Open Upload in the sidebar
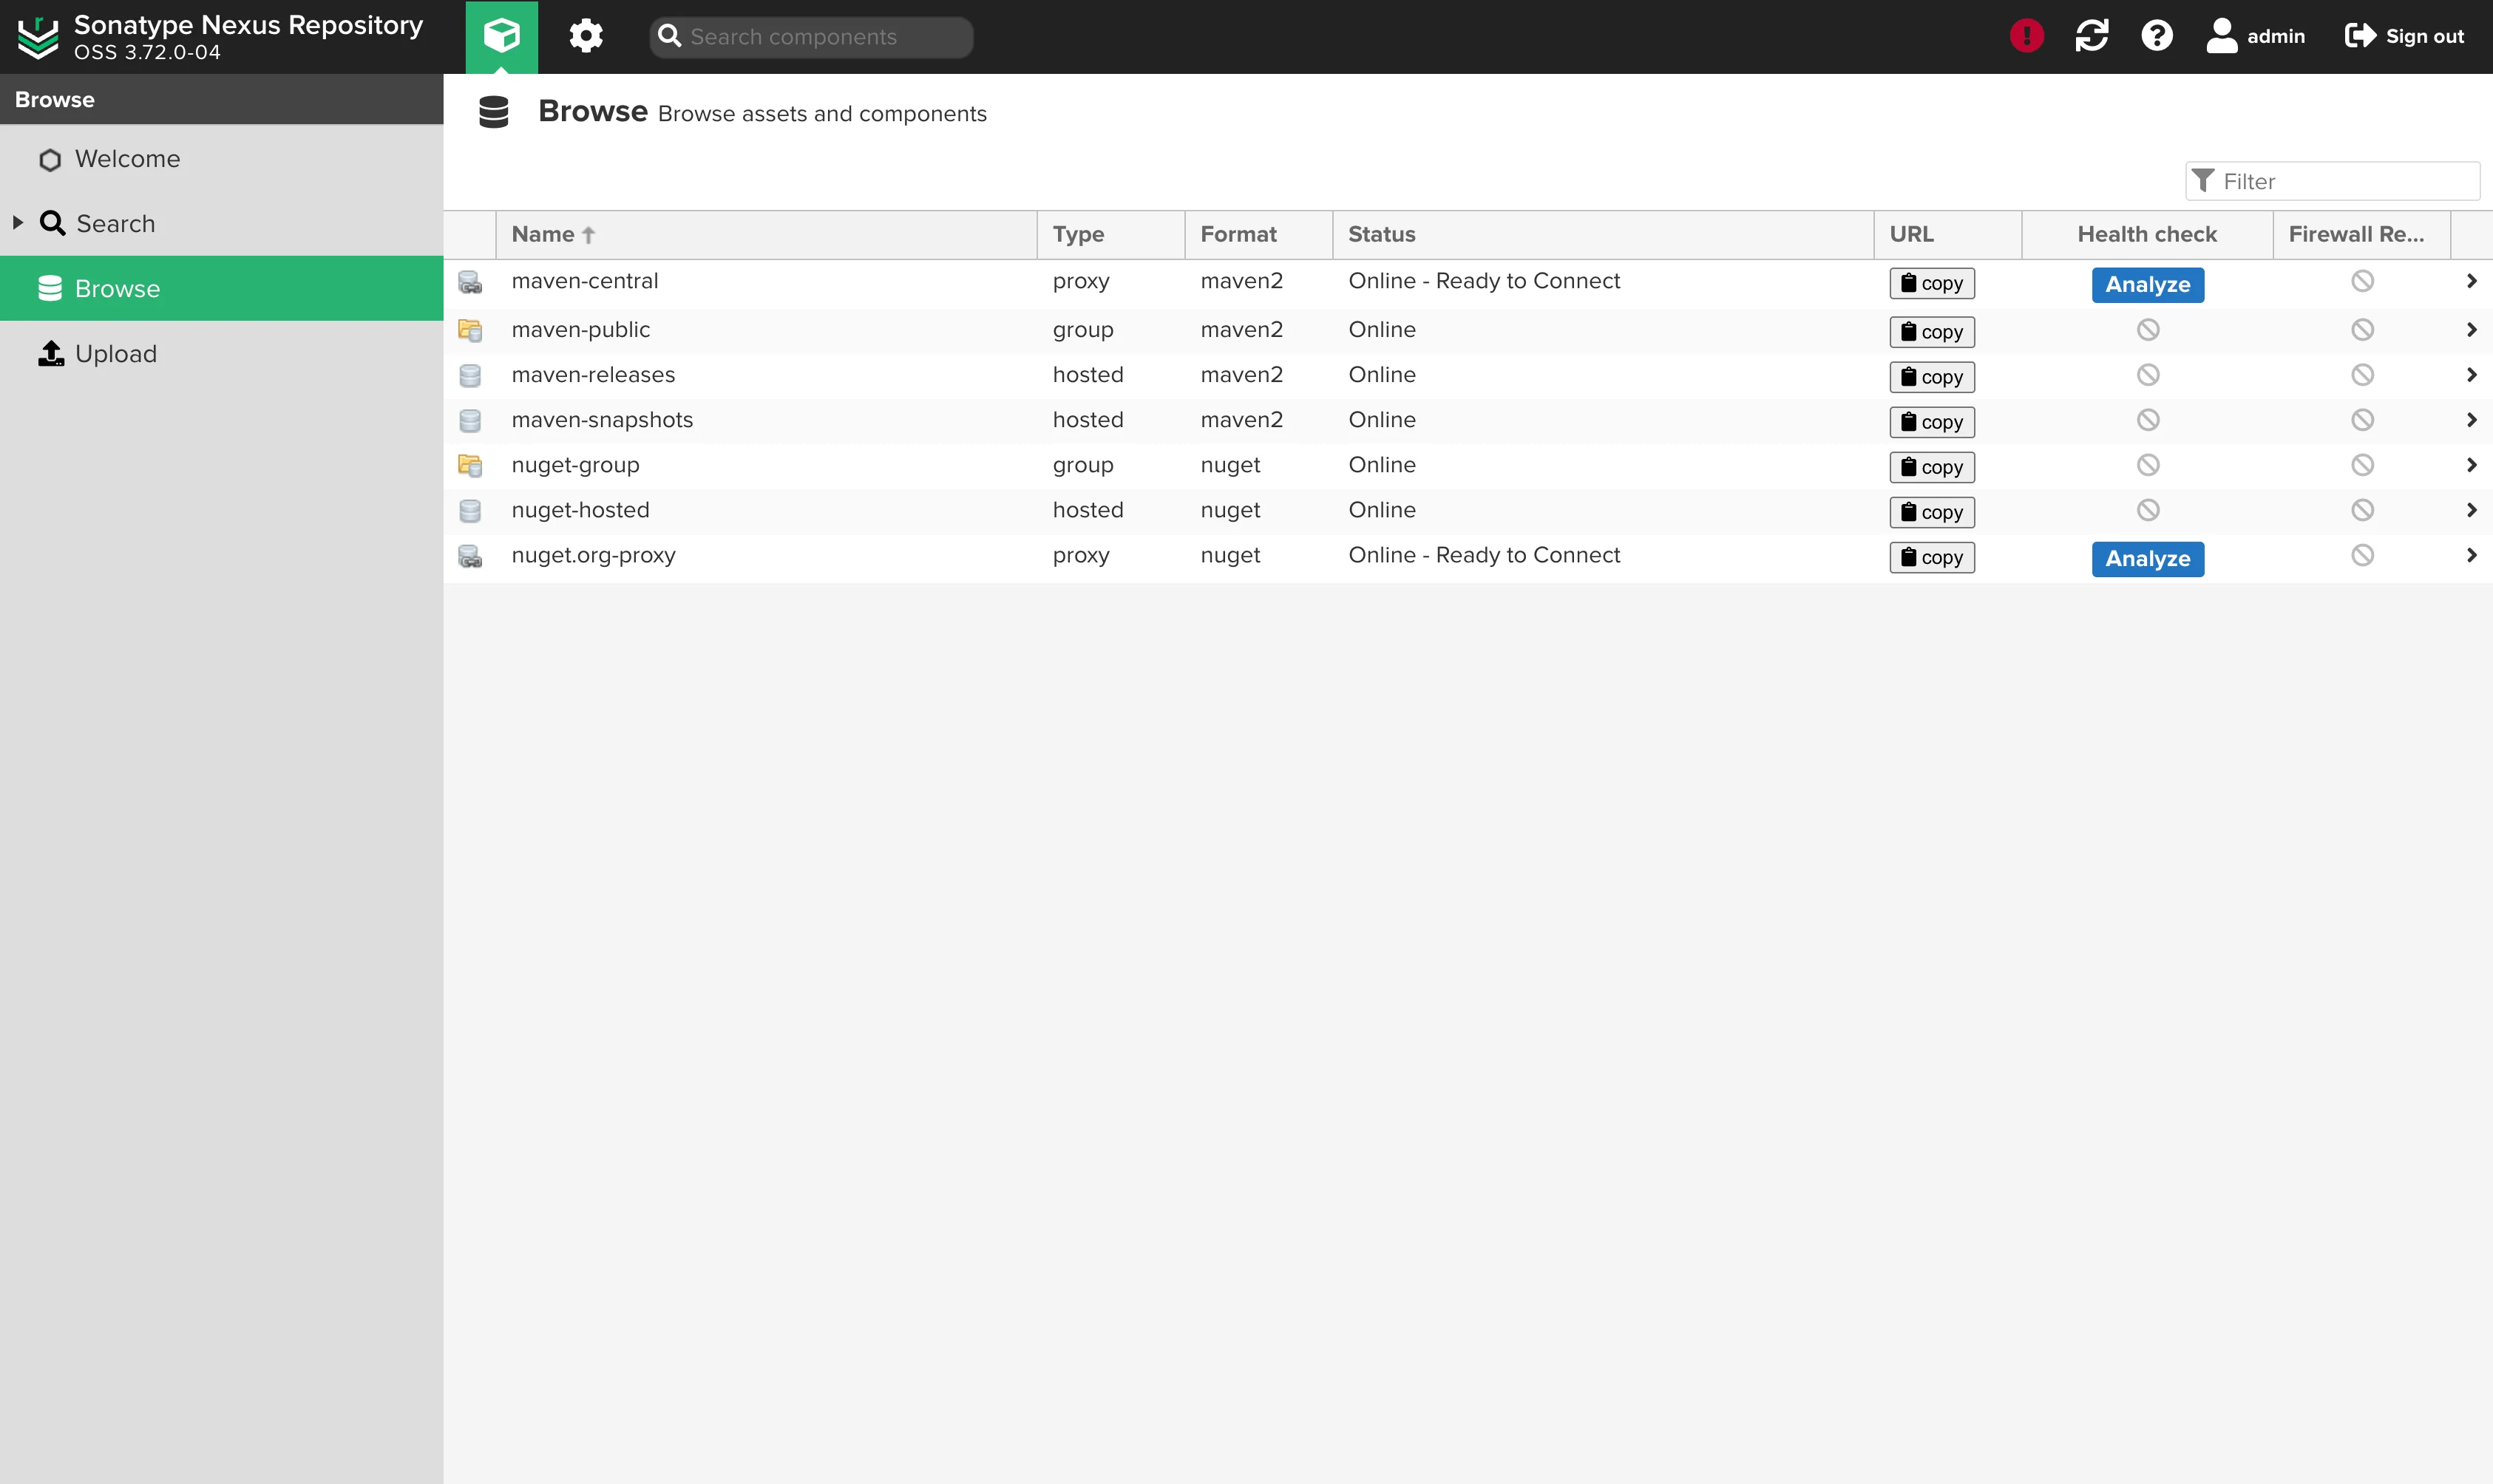The height and width of the screenshot is (1484, 2493). [221, 353]
